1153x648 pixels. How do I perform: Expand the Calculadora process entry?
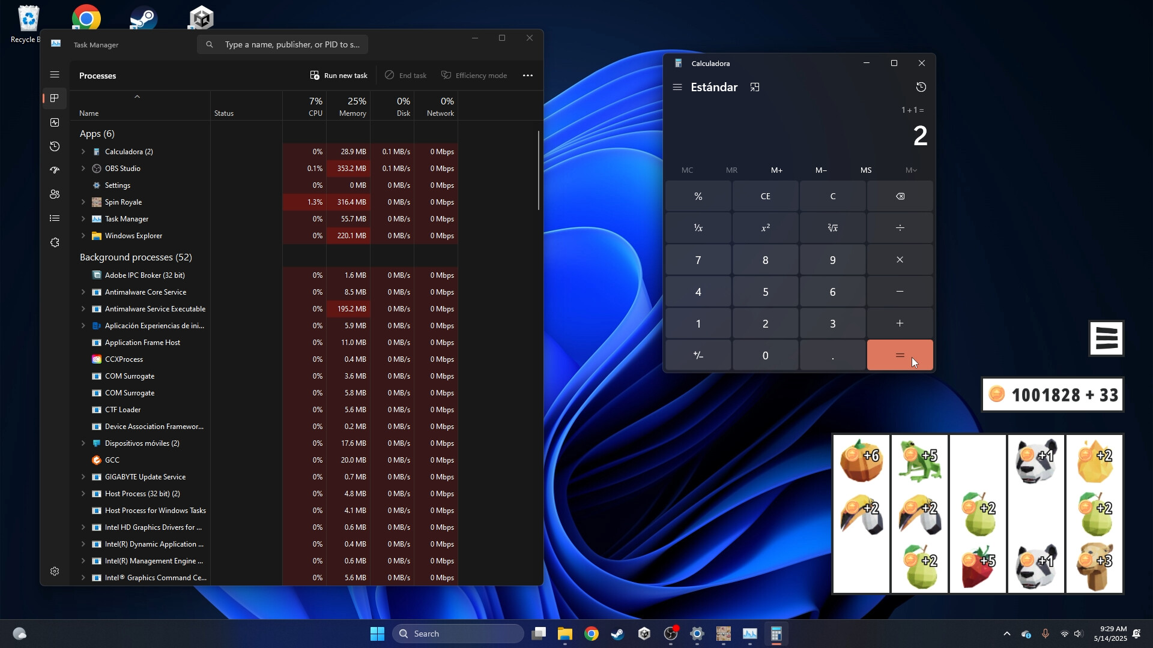tap(83, 151)
